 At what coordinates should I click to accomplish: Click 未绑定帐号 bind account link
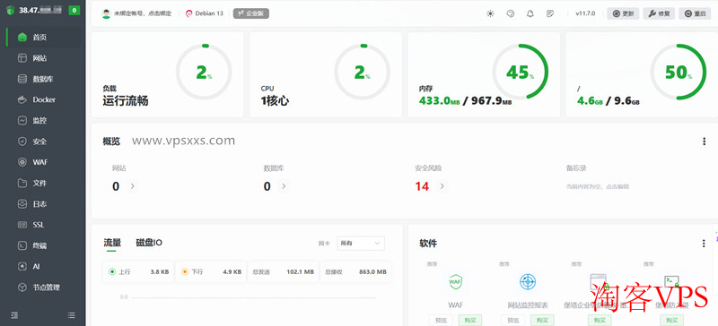click(143, 13)
